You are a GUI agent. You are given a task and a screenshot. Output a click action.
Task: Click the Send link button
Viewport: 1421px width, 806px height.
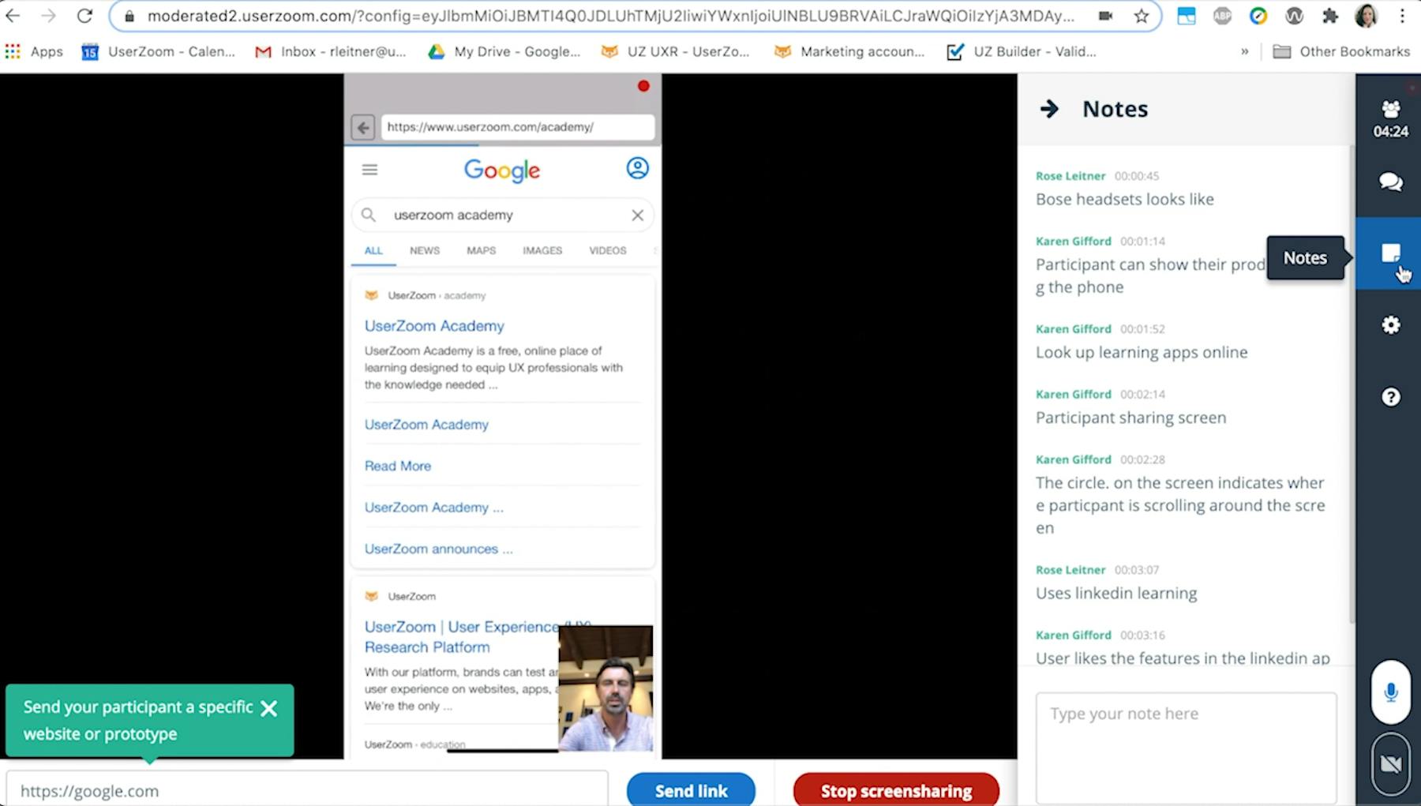point(691,790)
